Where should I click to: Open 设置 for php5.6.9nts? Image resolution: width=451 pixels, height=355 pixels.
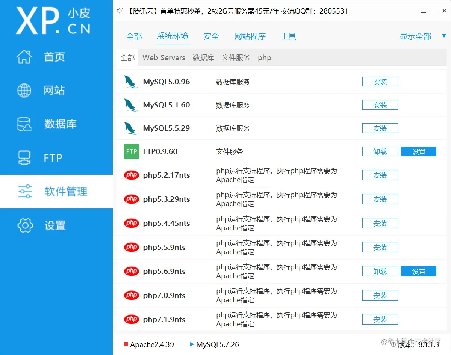(x=419, y=271)
